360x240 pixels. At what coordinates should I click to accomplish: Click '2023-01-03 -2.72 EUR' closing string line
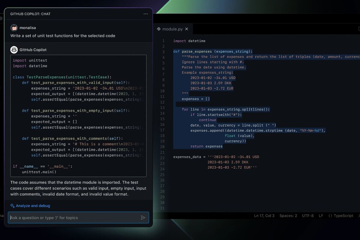[x=232, y=168]
